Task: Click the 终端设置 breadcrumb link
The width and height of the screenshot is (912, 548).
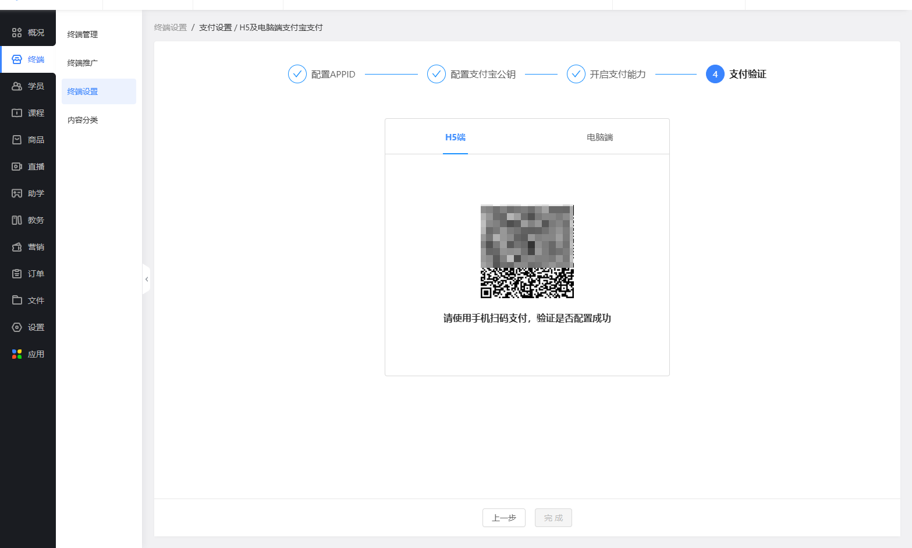Action: click(x=171, y=27)
